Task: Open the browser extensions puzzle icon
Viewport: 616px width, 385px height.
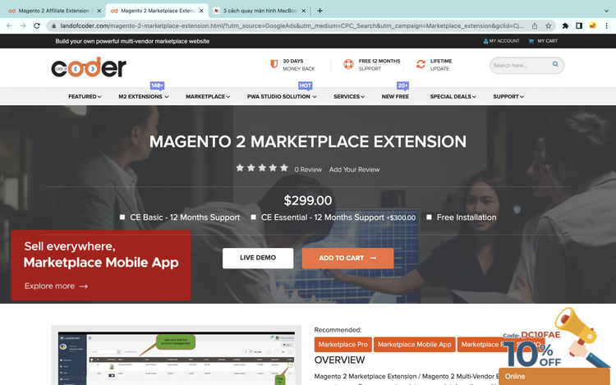Action: click(x=565, y=25)
